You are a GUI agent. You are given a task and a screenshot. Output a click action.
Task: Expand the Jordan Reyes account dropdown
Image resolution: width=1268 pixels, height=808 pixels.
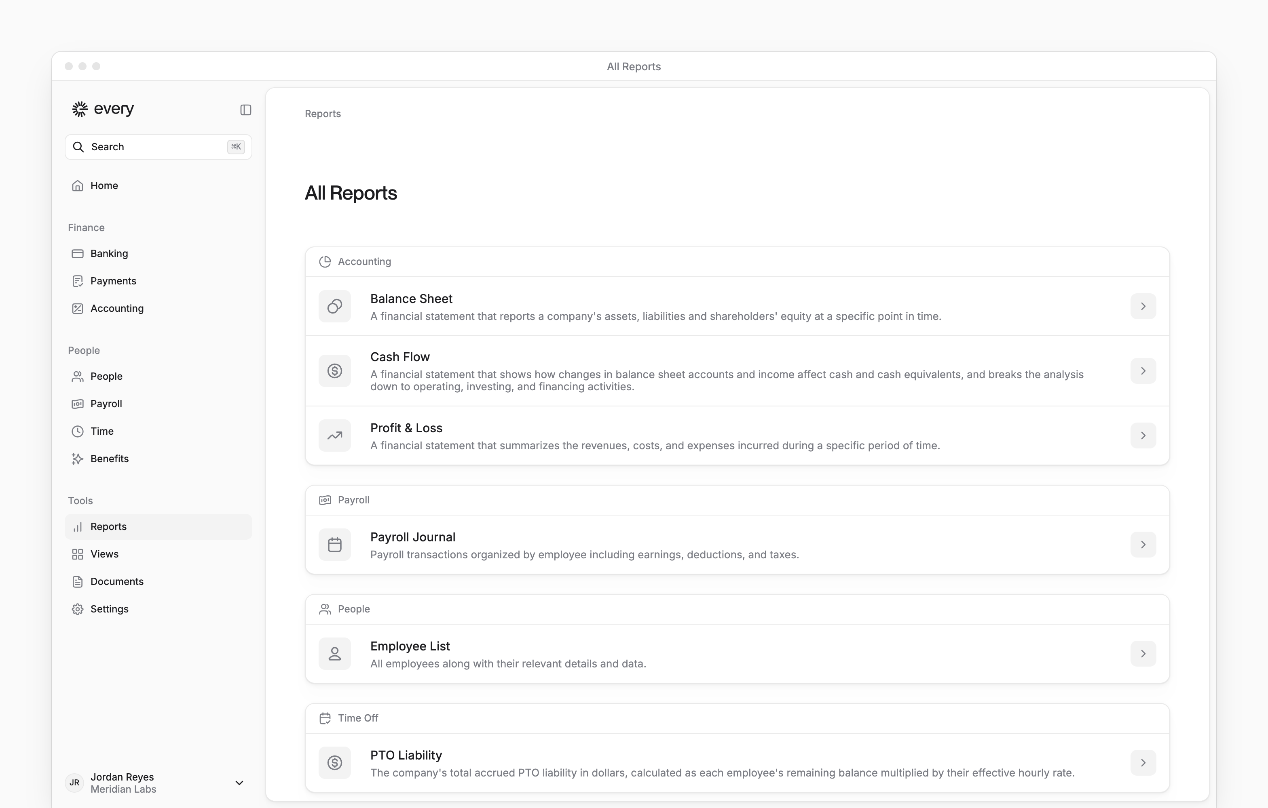pos(239,783)
